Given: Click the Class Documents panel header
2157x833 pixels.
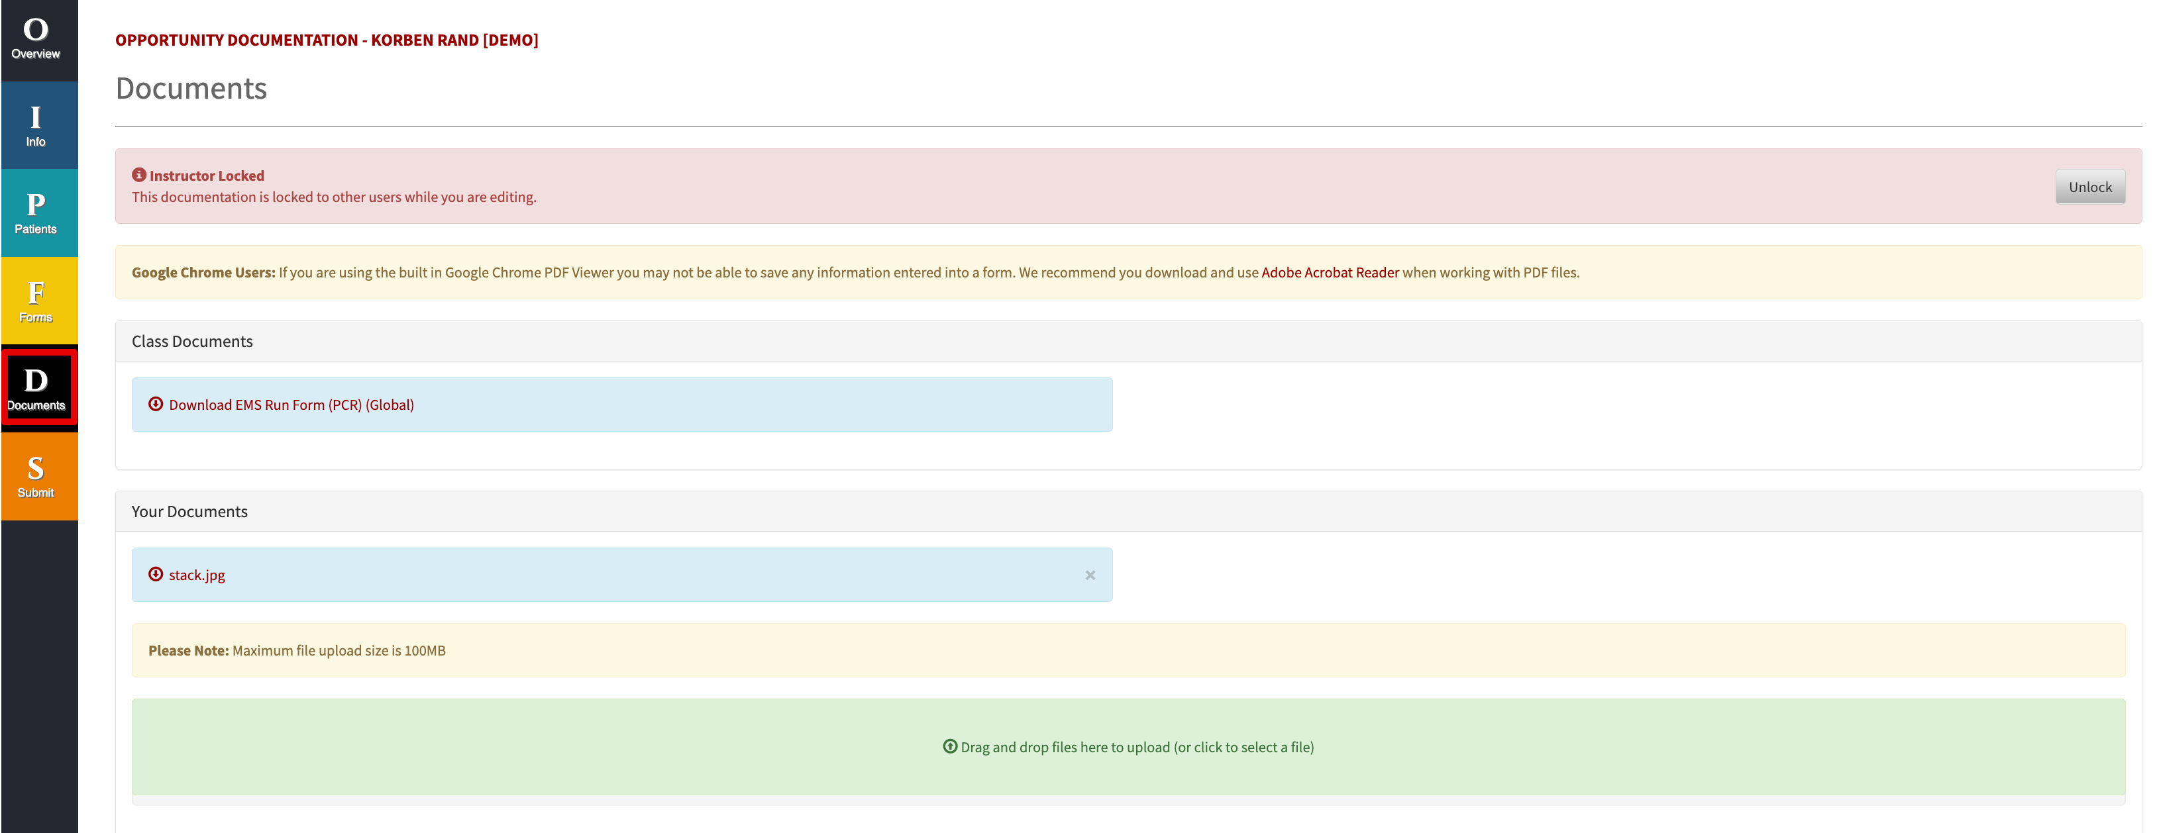Looking at the screenshot, I should point(1128,342).
